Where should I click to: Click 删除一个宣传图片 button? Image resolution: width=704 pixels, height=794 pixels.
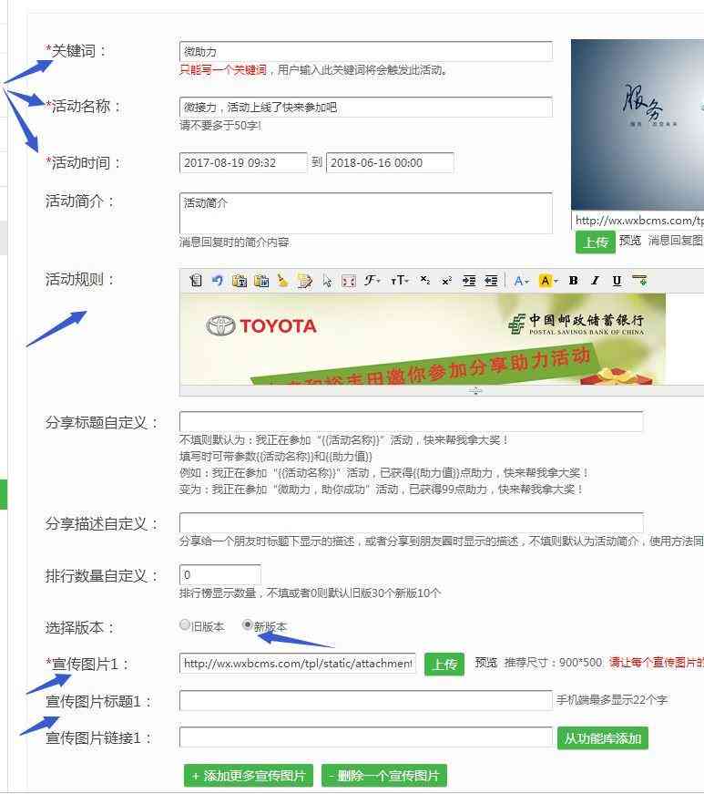[x=383, y=776]
